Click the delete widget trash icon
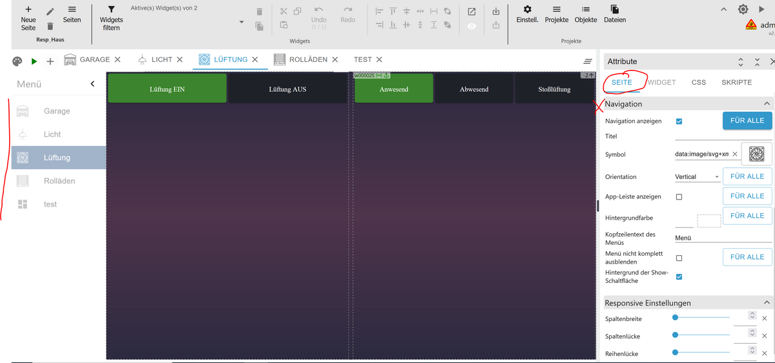 (x=260, y=12)
